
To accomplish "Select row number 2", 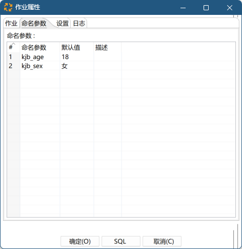I will point(13,66).
